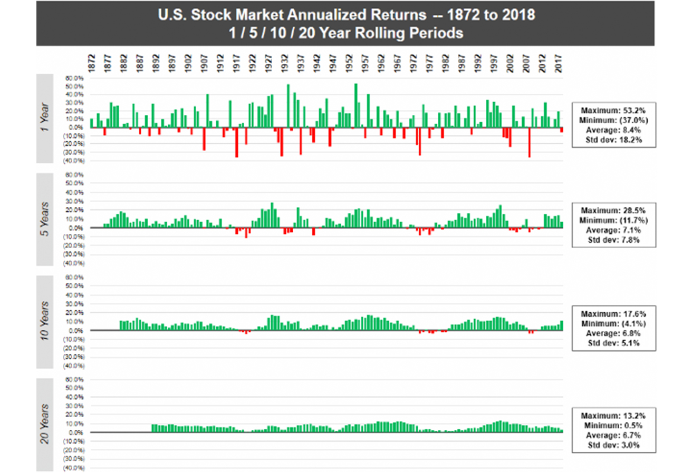This screenshot has width=692, height=474.
Task: Click the 60.0% axis label of the 1 Year chart
Action: click(73, 78)
